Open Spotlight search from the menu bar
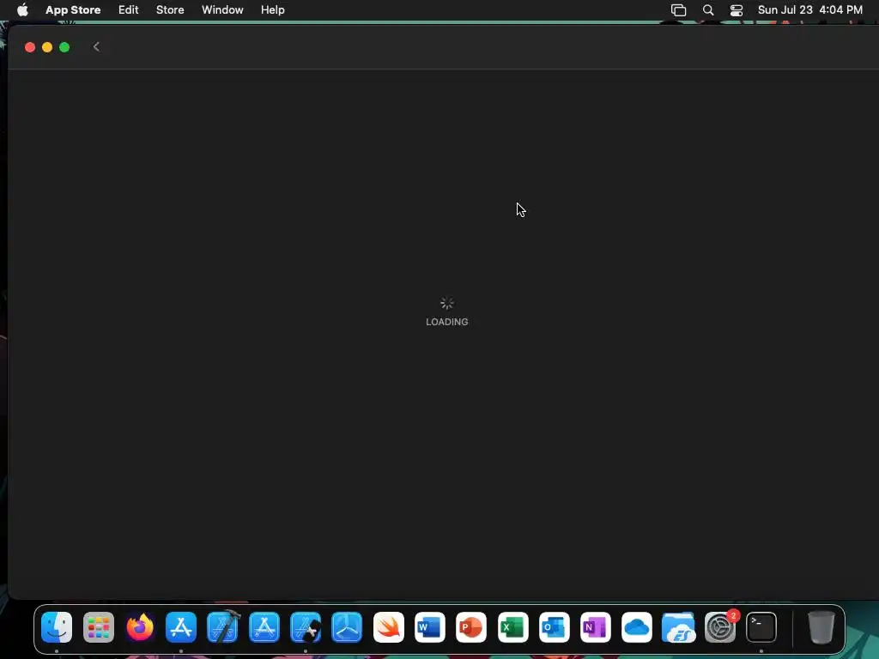Screen dimensions: 879x659 [x=708, y=10]
